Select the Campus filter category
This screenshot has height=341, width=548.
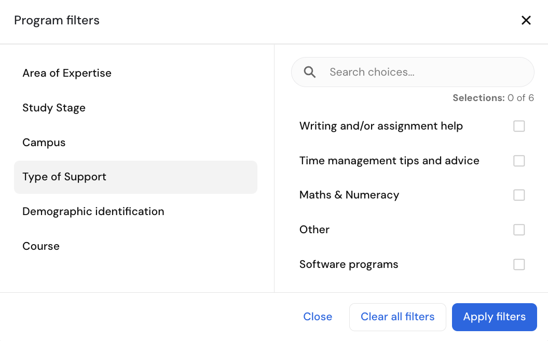coord(44,143)
